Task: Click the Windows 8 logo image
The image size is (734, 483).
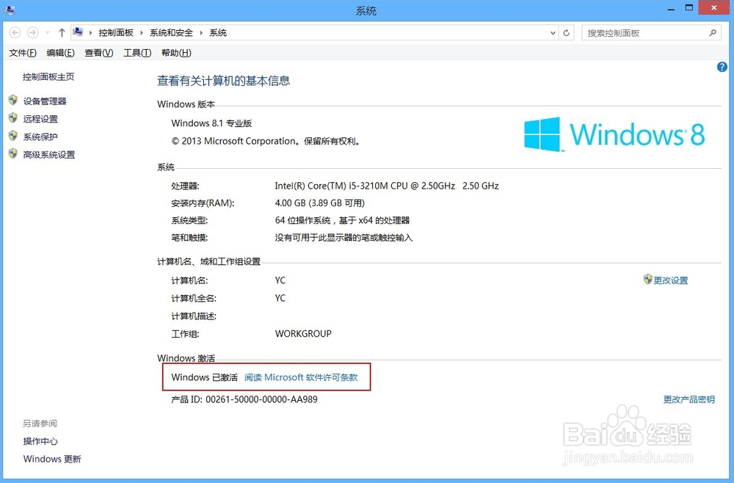Action: 614,134
